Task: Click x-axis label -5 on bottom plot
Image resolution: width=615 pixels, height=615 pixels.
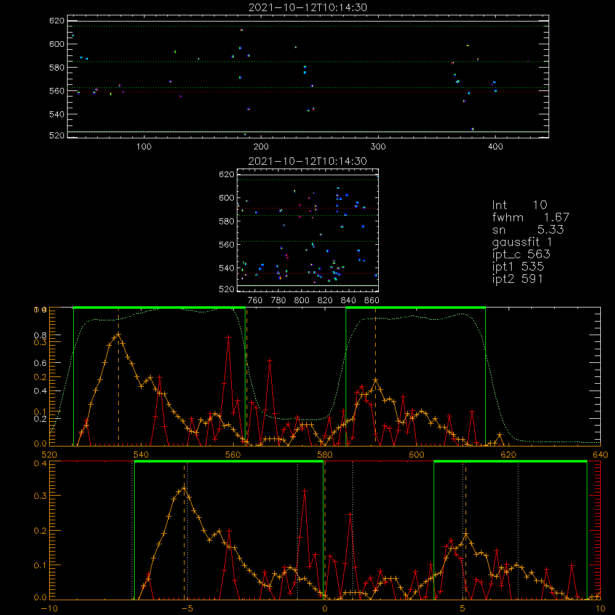Action: click(x=187, y=609)
